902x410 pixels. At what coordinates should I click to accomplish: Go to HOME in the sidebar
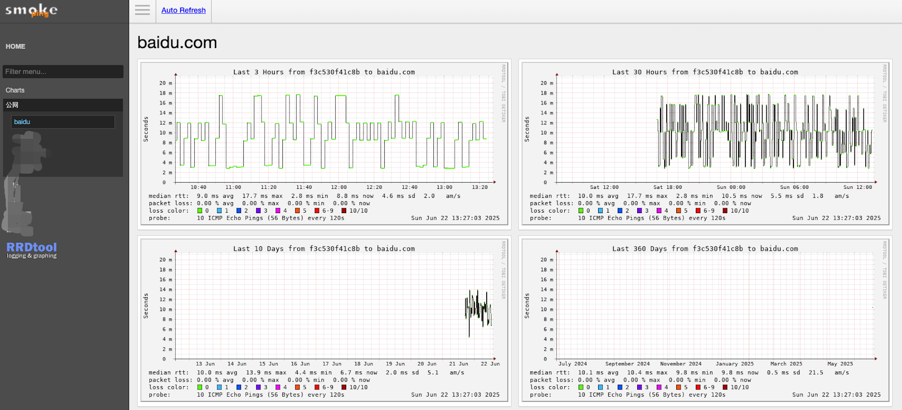tap(15, 46)
